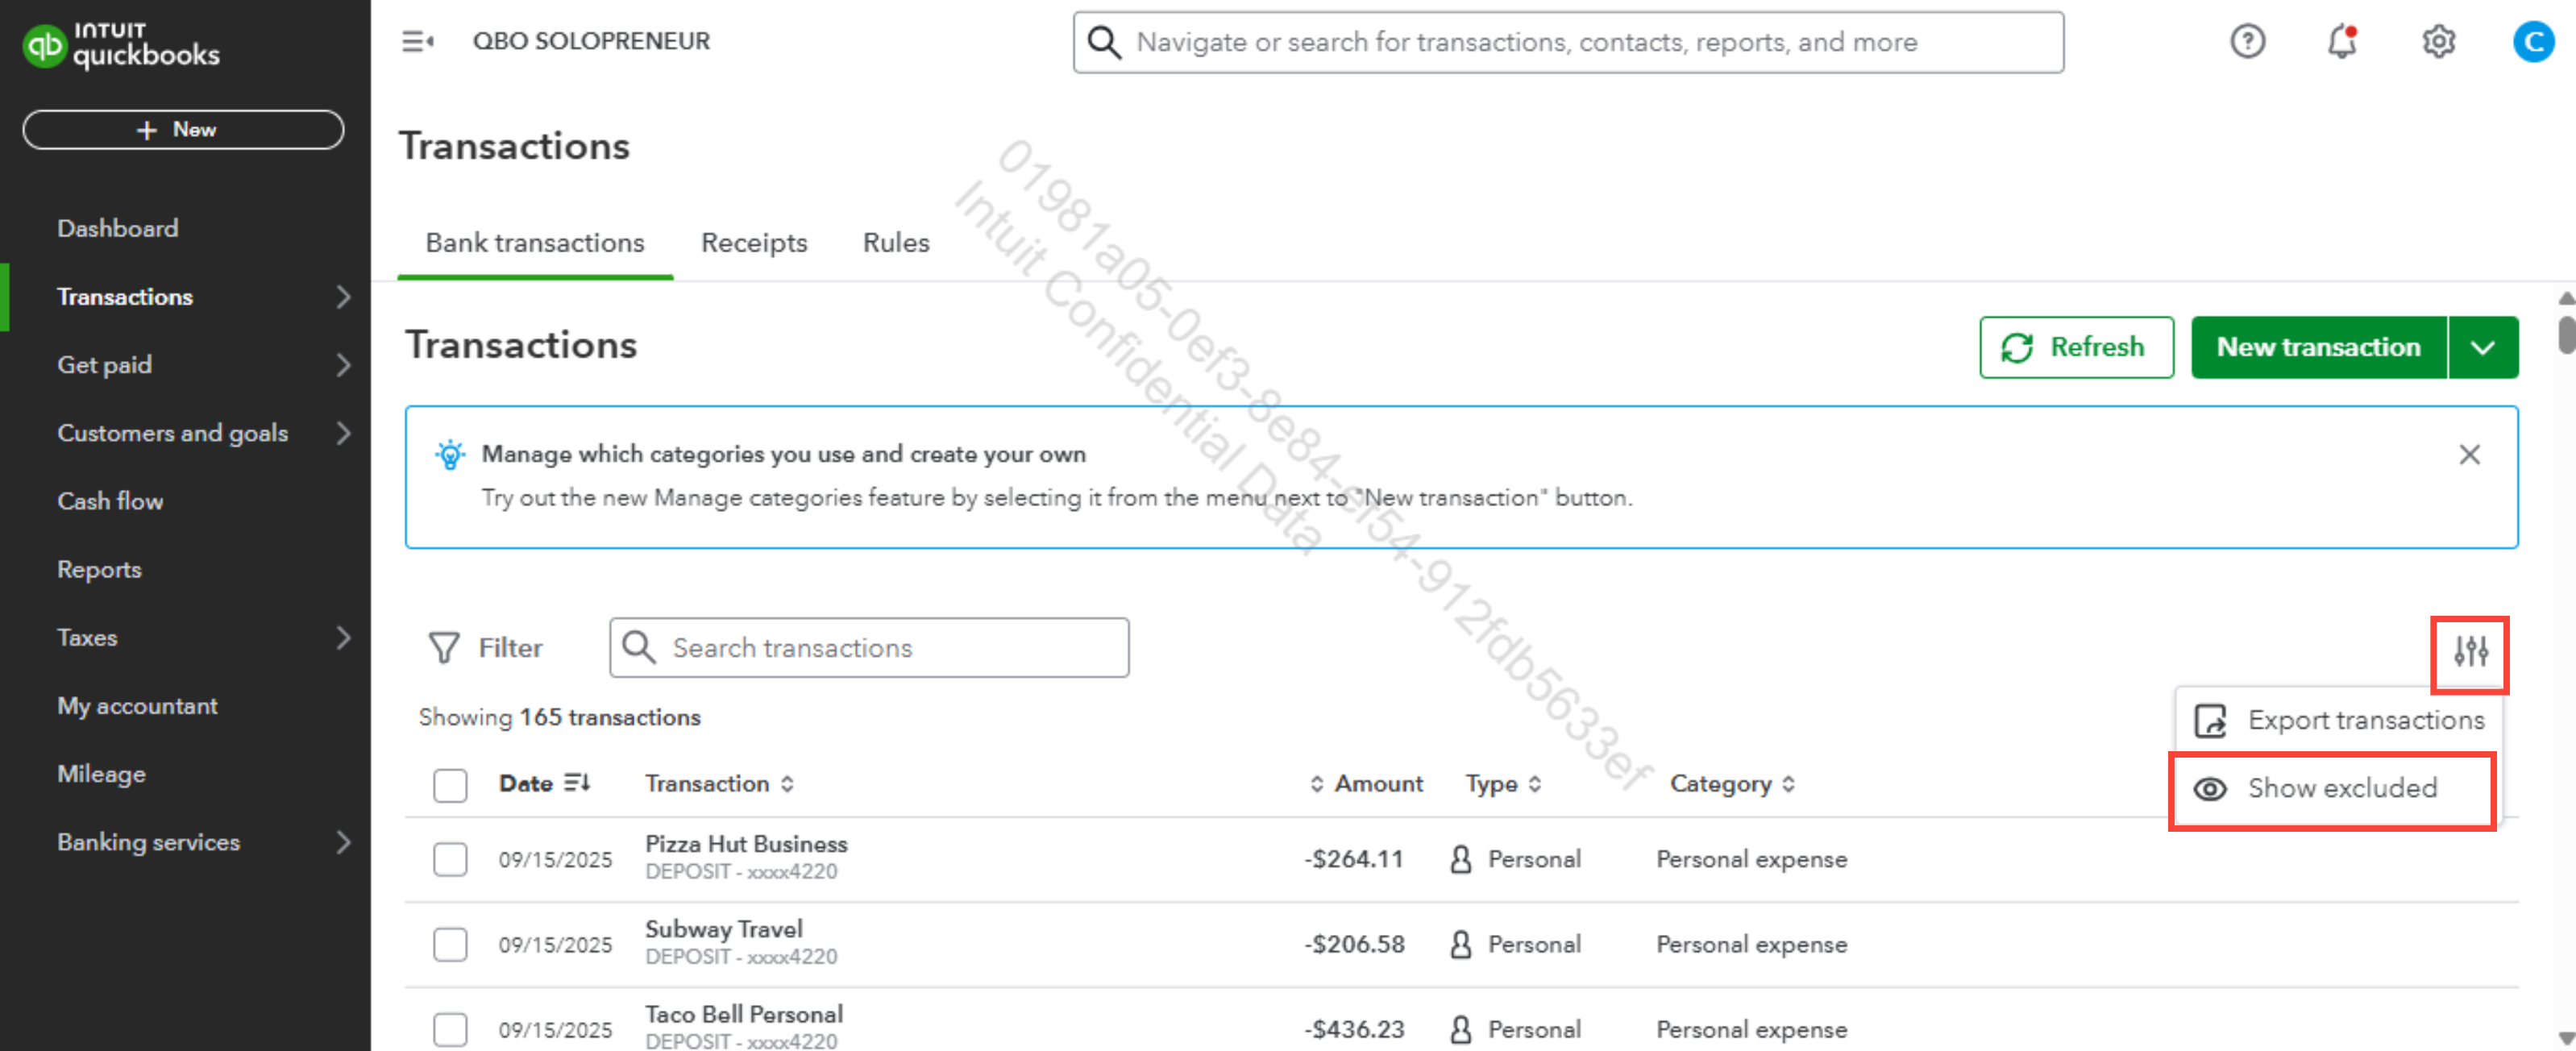2576x1051 pixels.
Task: Click the New button in sidebar
Action: (x=183, y=129)
